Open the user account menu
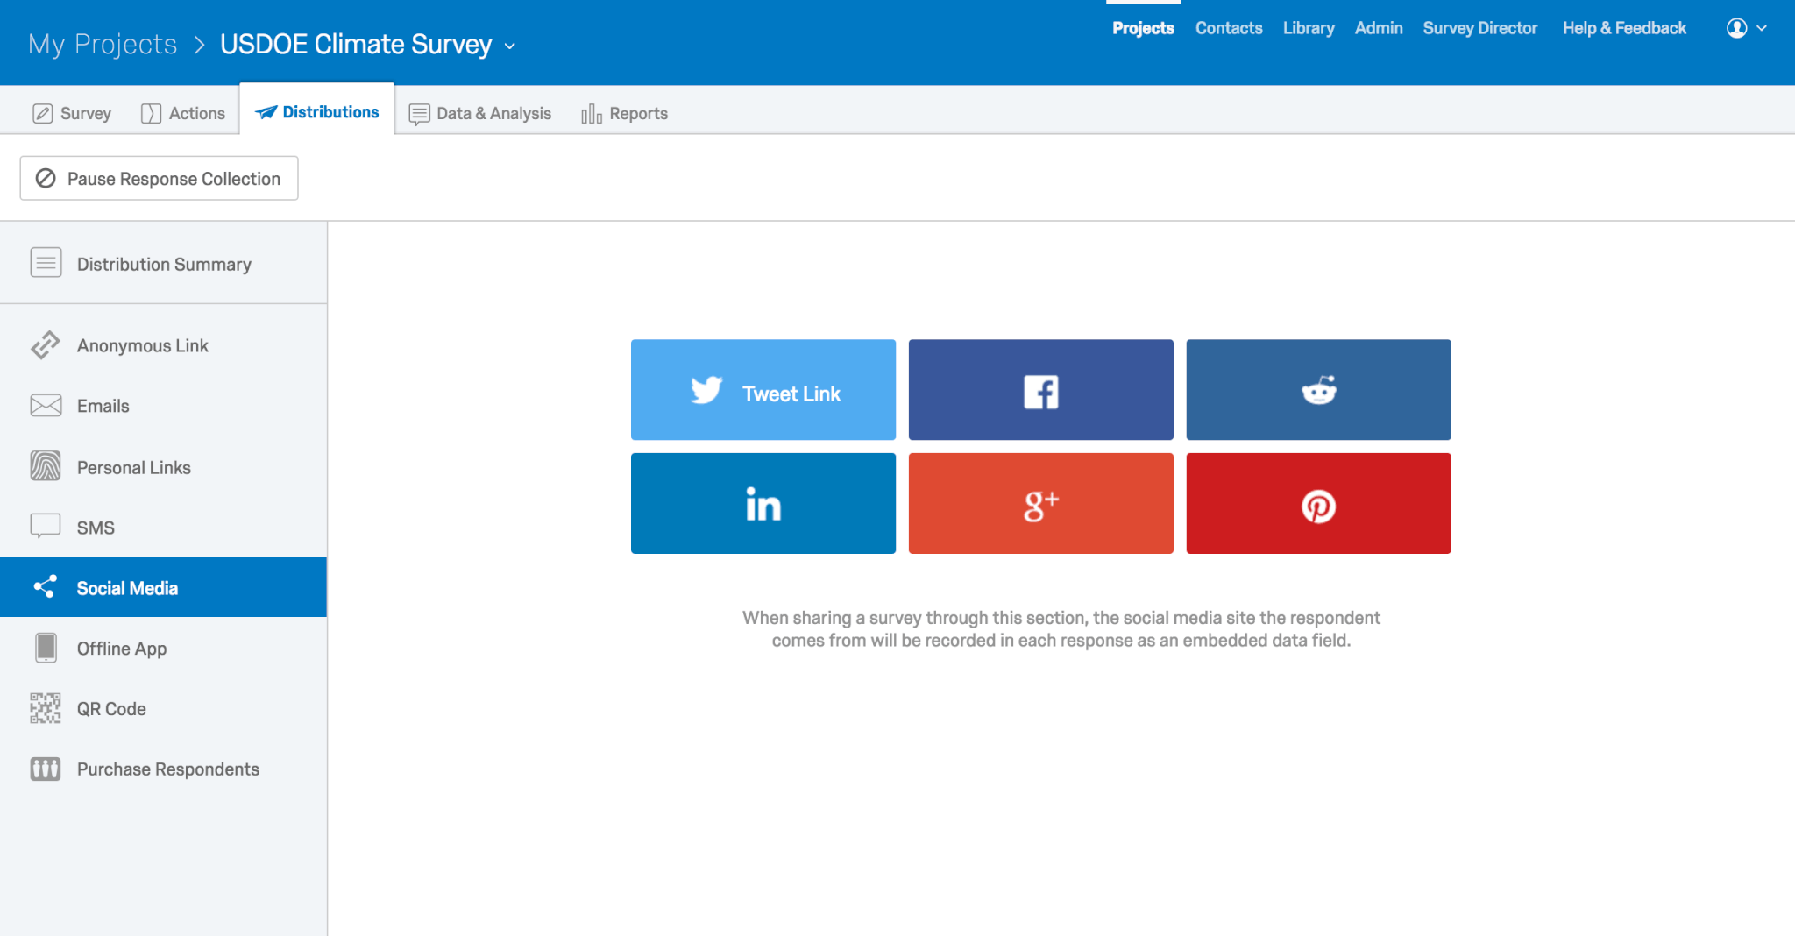 (x=1746, y=28)
